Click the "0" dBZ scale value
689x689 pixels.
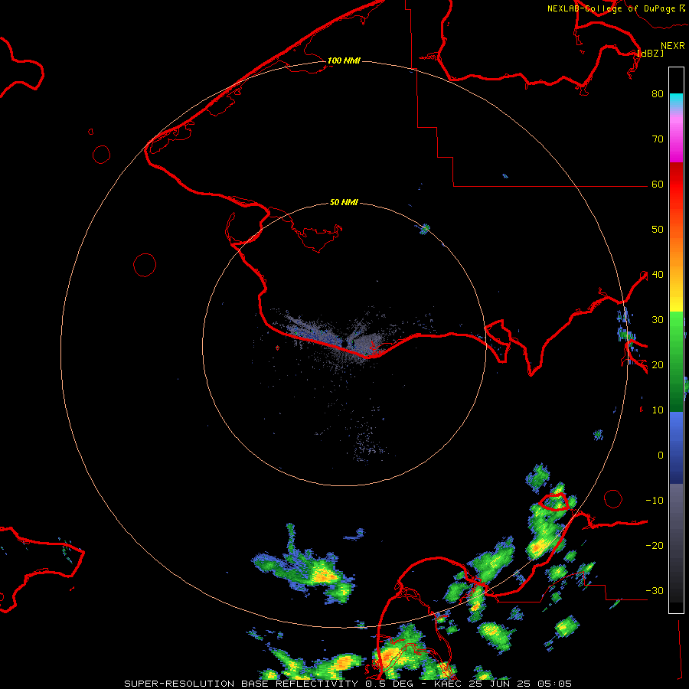661,456
